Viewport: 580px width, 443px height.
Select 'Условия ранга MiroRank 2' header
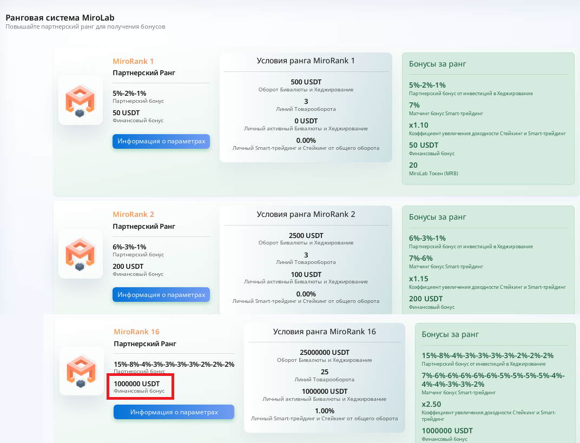pos(306,214)
